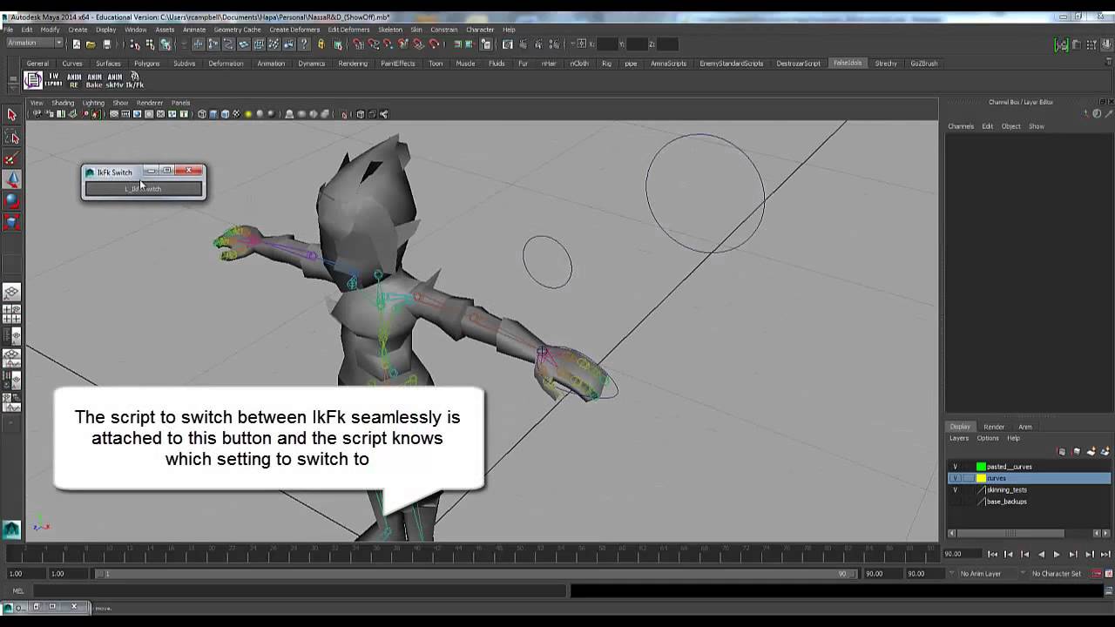
Task: Select the FalseIdols shelf tab
Action: coord(848,64)
